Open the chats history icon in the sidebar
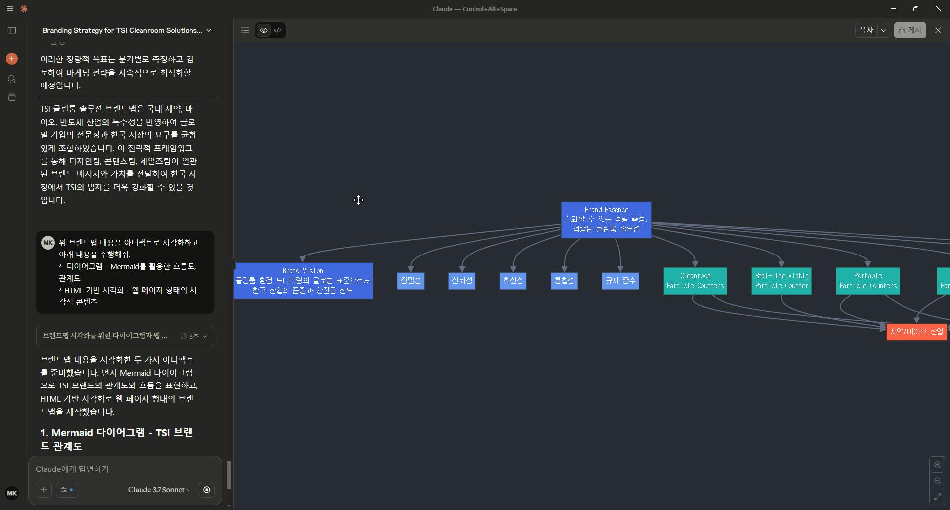 click(x=12, y=79)
